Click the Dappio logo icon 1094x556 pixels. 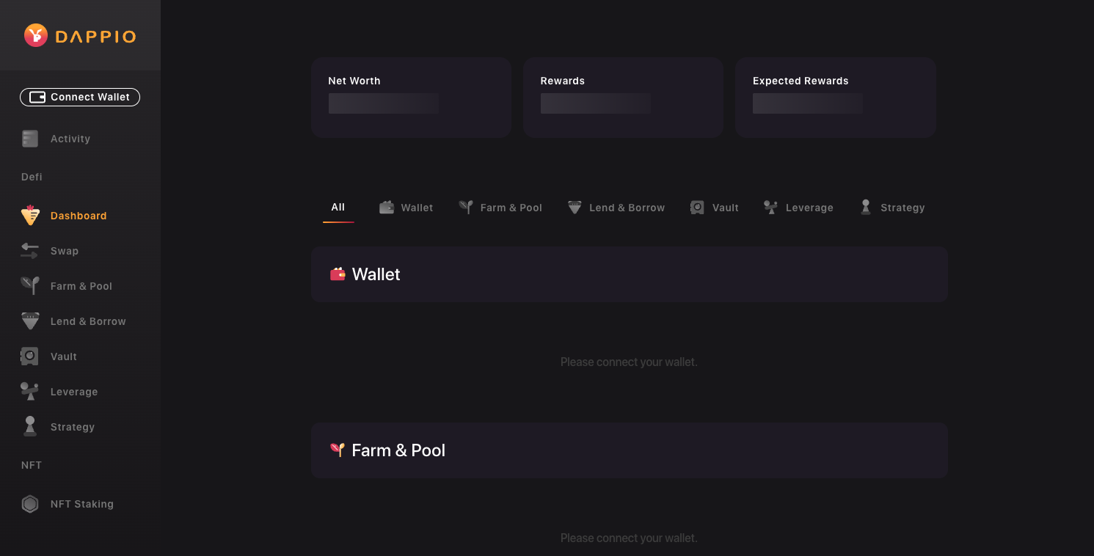point(35,35)
